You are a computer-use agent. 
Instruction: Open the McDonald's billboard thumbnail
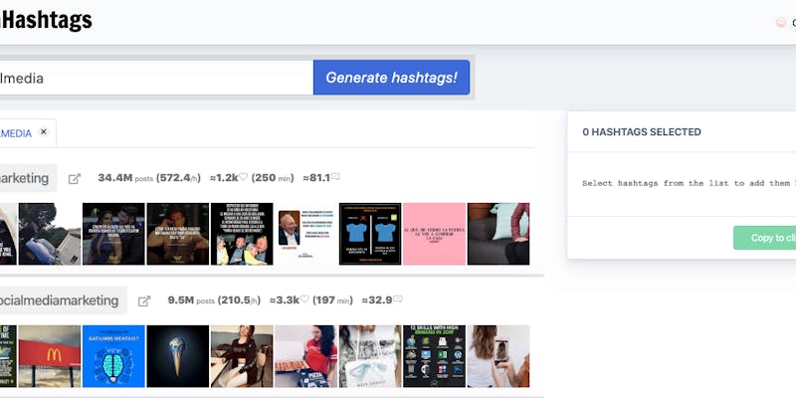49,356
